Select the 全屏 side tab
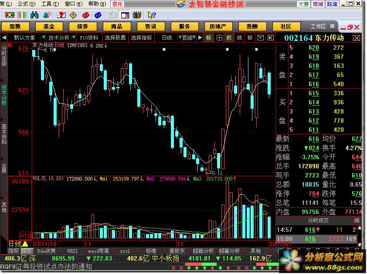The image size is (367, 274). [x=4, y=168]
